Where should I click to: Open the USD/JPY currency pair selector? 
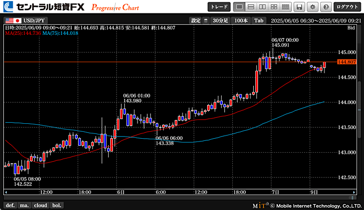point(26,20)
